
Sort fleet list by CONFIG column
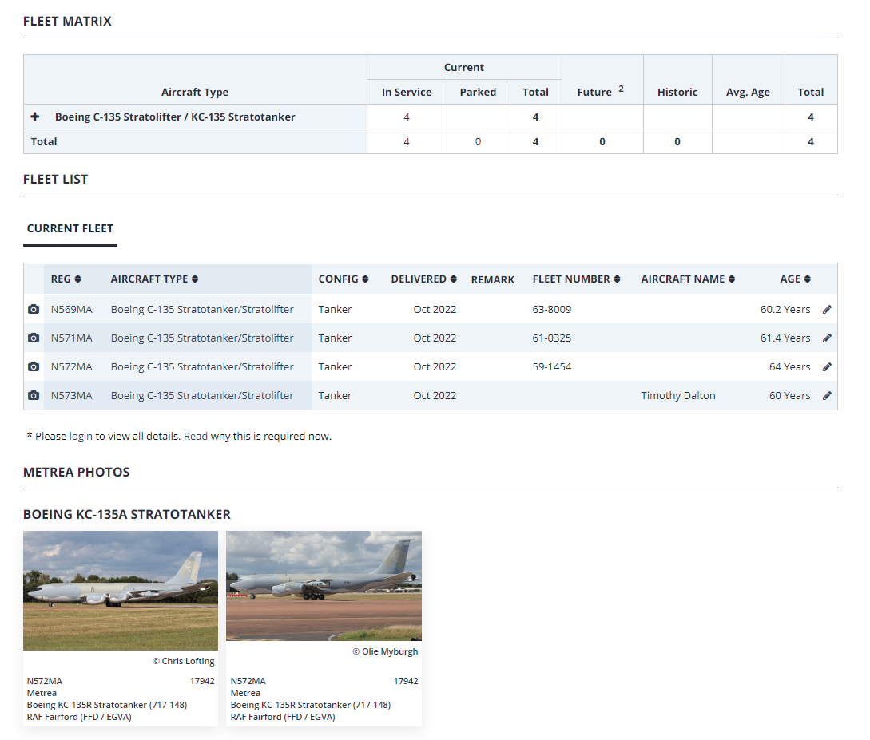344,279
